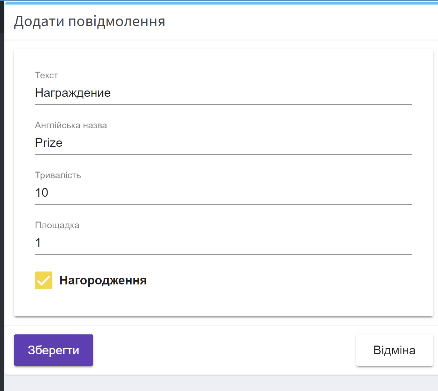Click the Нагородження label text
438x391 pixels.
[103, 280]
